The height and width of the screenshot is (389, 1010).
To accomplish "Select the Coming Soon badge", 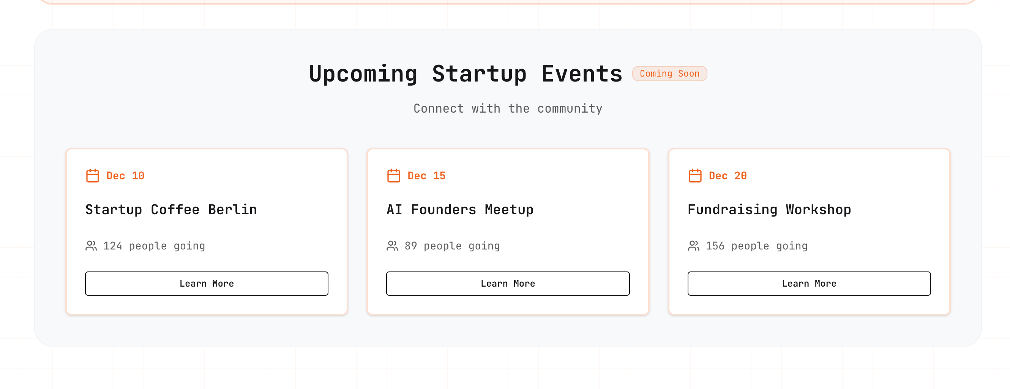I will coord(669,74).
